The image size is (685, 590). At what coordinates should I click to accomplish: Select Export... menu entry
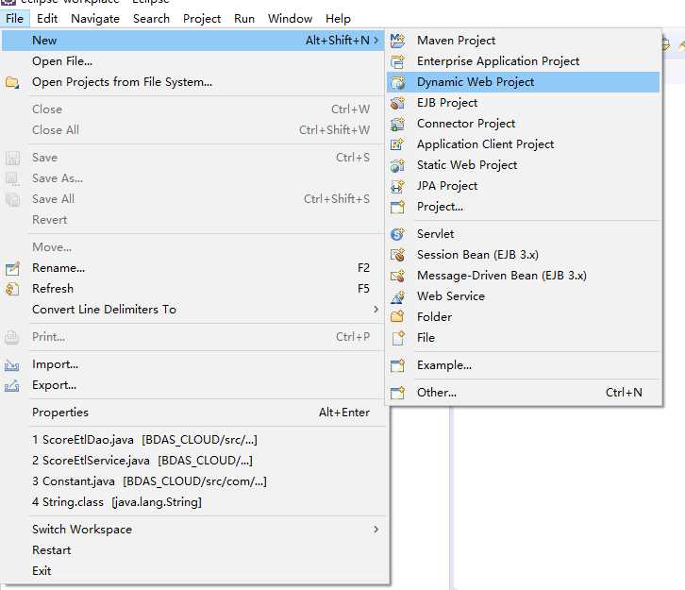tap(194, 385)
